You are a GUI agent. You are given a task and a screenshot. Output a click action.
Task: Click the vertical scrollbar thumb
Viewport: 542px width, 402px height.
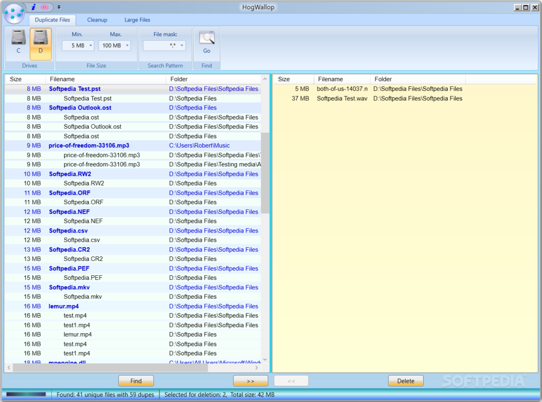click(x=265, y=173)
